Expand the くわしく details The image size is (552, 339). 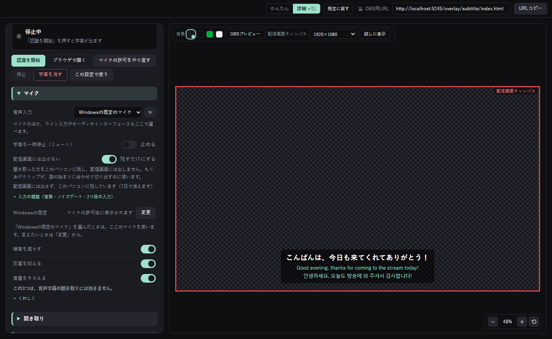pos(24,298)
